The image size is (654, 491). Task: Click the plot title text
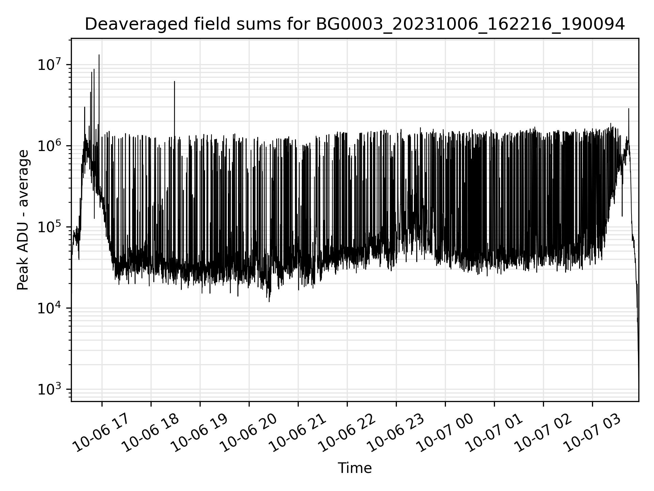click(355, 24)
